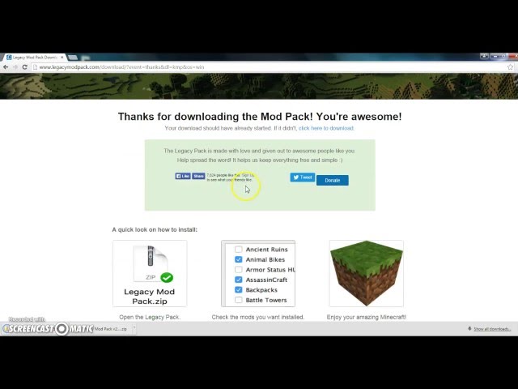
Task: Click the blue Donate button
Action: tap(333, 180)
